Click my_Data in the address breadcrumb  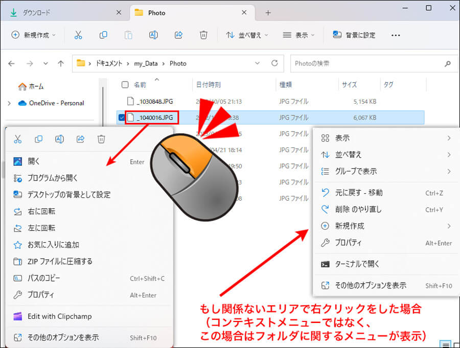[x=146, y=64]
